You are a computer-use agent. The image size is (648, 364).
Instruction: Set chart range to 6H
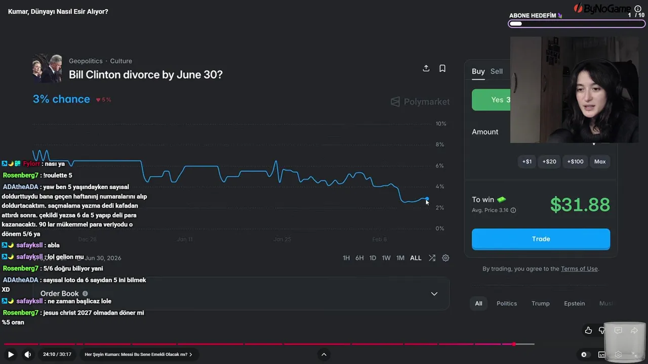[359, 258]
